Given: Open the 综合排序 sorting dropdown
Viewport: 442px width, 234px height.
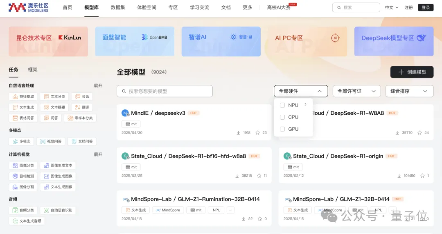Looking at the screenshot, I should pyautogui.click(x=409, y=91).
